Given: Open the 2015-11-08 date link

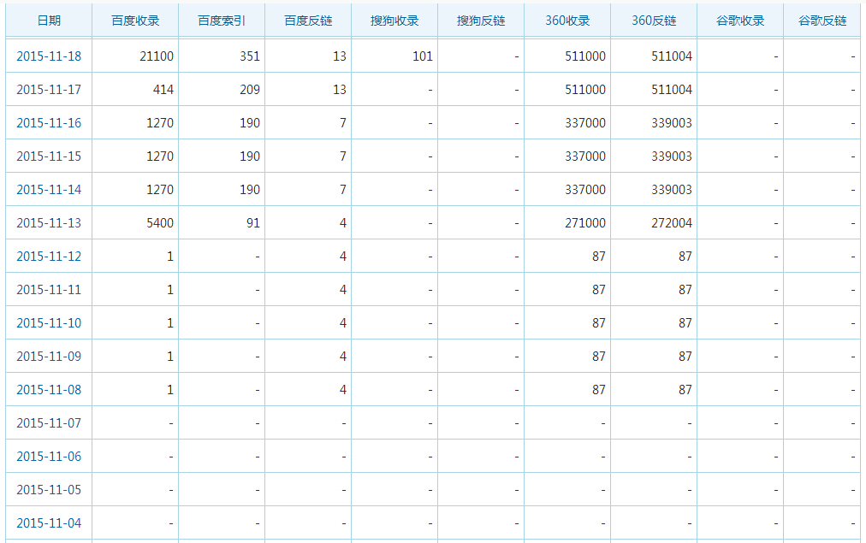Looking at the screenshot, I should [49, 390].
